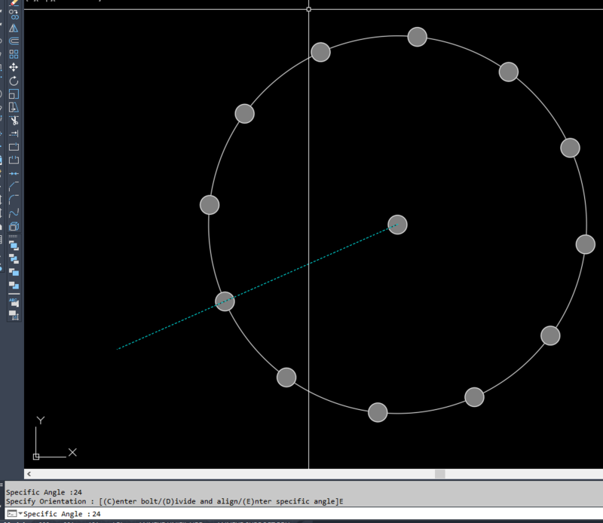Click the center bolt circle

pos(398,225)
